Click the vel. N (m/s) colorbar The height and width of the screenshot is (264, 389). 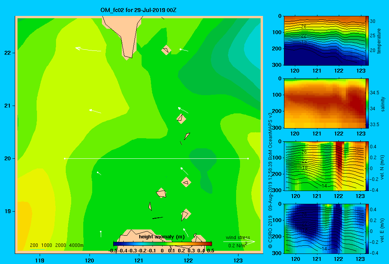click(x=367, y=166)
